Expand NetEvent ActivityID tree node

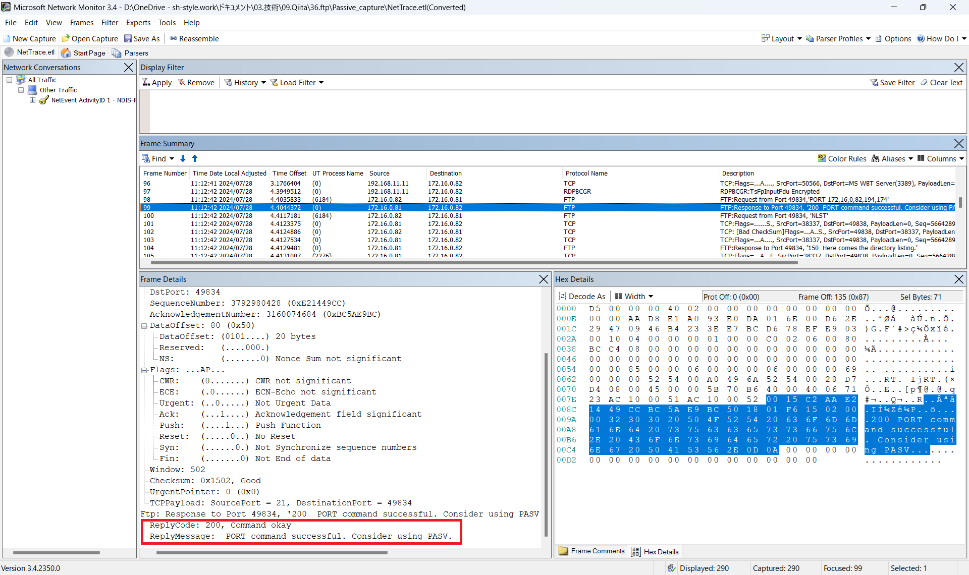click(33, 100)
